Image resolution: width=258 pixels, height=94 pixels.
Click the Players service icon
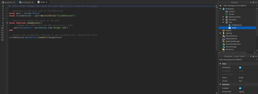pos(224,30)
